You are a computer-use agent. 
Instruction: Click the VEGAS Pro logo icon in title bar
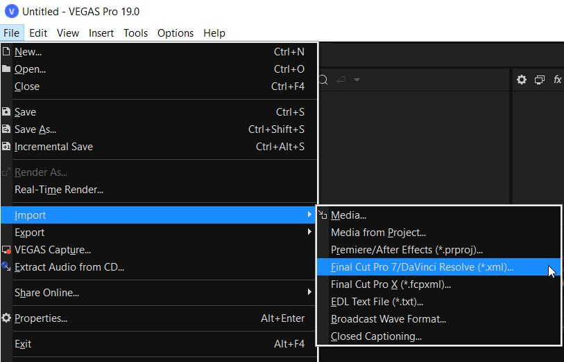point(12,12)
